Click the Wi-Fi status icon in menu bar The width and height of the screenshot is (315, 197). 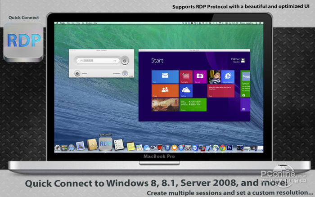point(220,23)
